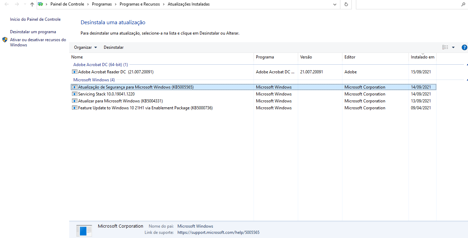Screen dimensions: 468x238
Task: Click the Adobe Acrobat Reader DC item icon
Action: [74, 72]
